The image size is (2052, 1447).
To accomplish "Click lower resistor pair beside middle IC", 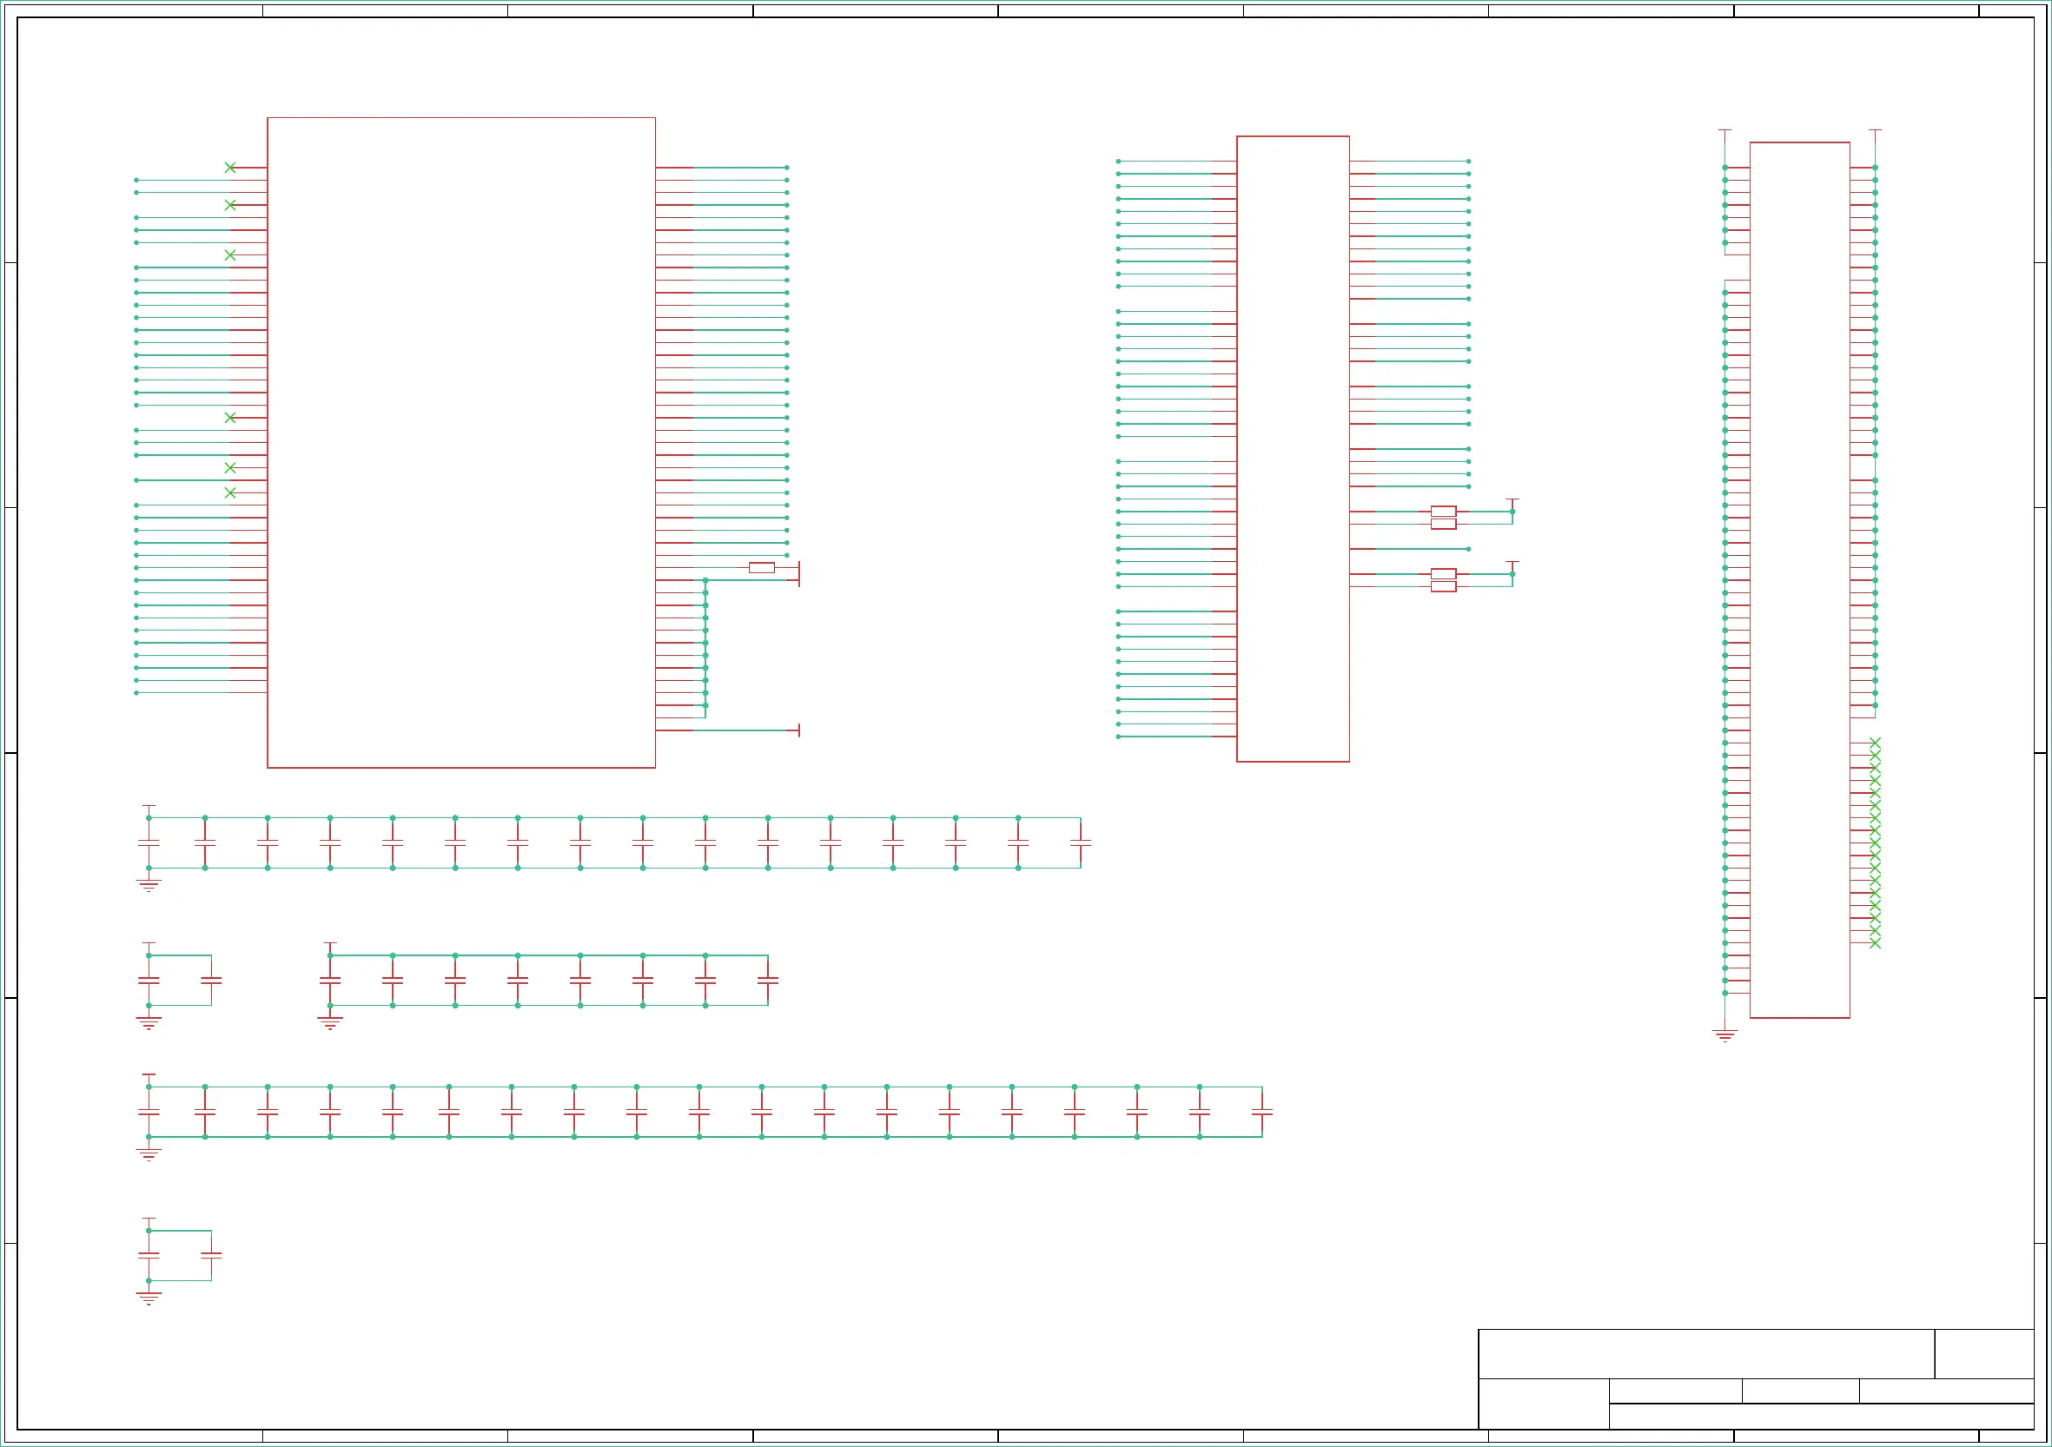I will click(1443, 580).
